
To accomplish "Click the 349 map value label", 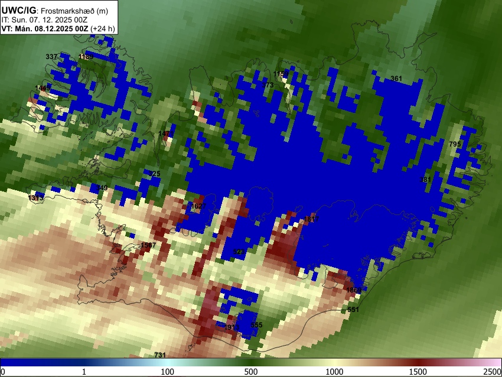I will [102, 188].
